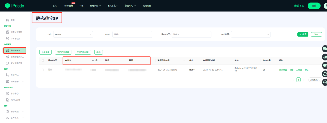Open WeChat floating contact icon

pos(324,49)
